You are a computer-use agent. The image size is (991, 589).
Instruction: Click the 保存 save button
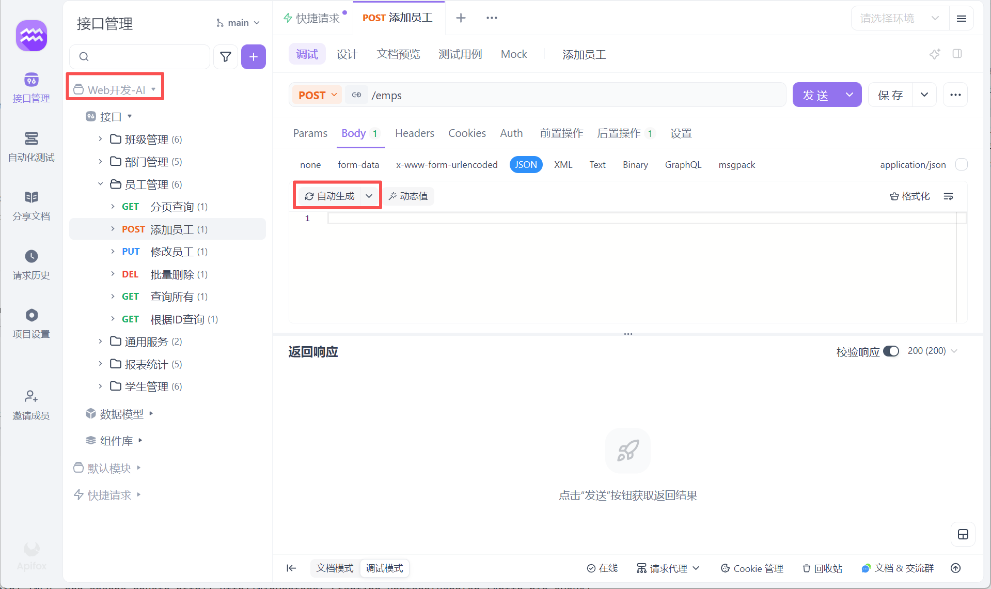pyautogui.click(x=891, y=95)
